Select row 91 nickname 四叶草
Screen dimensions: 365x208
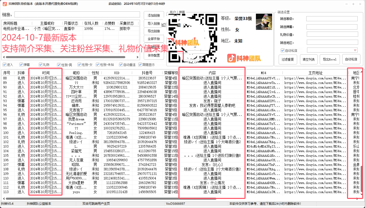[76, 92]
